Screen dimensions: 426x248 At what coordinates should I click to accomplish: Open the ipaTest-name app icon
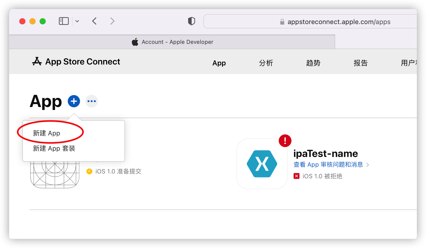pos(262,164)
